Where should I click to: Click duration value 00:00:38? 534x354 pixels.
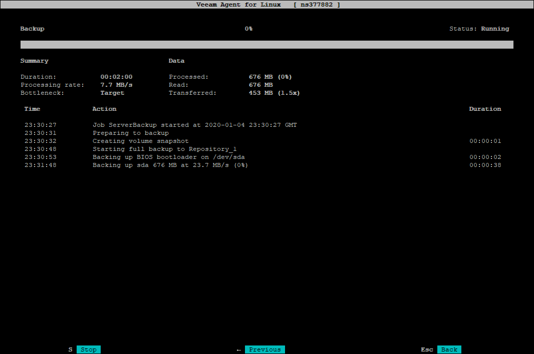485,165
